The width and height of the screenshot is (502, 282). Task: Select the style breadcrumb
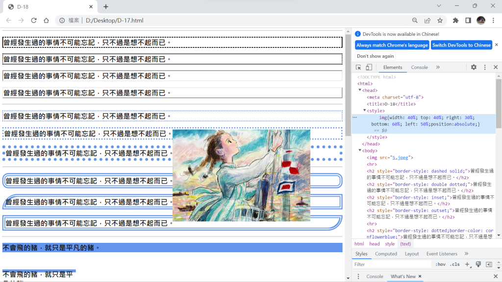[x=390, y=244]
